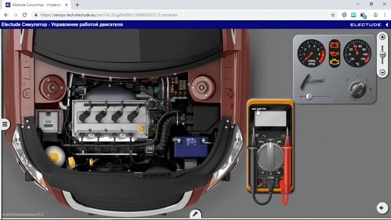
Task: Click the multimeter display screen
Action: 270,119
